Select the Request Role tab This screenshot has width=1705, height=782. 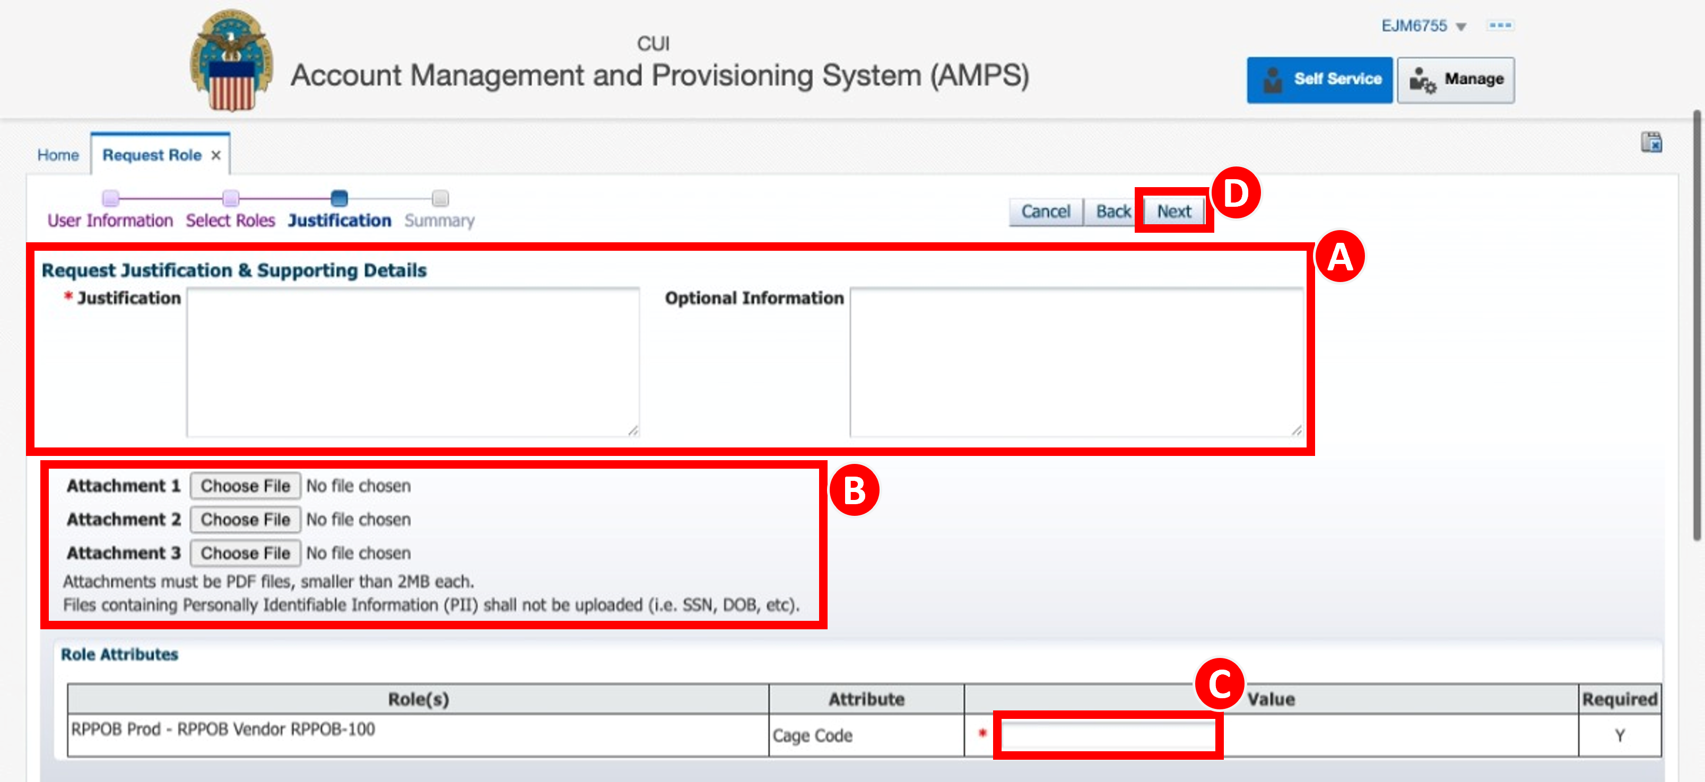click(152, 155)
